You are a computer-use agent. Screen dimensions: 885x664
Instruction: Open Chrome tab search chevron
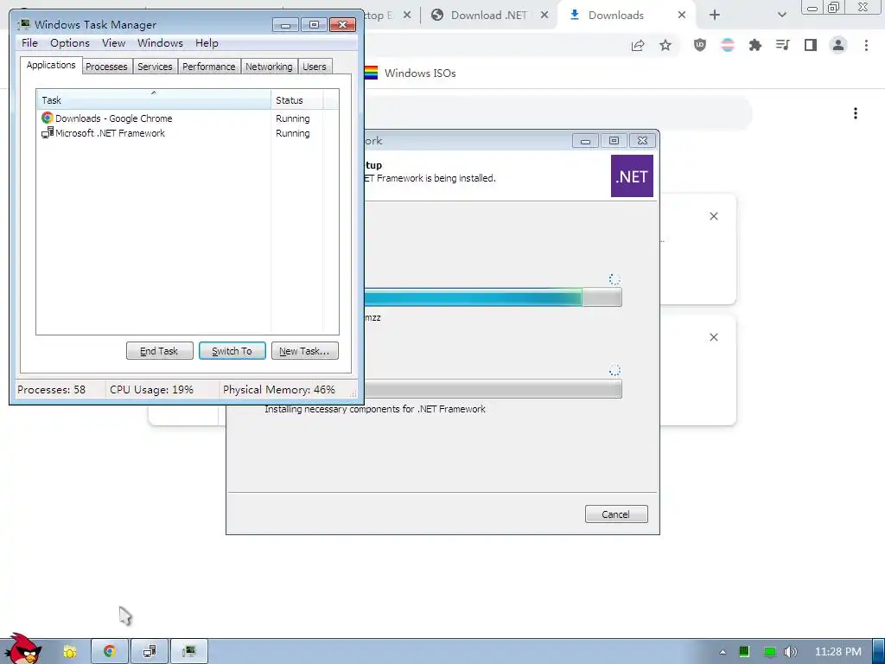pyautogui.click(x=781, y=16)
